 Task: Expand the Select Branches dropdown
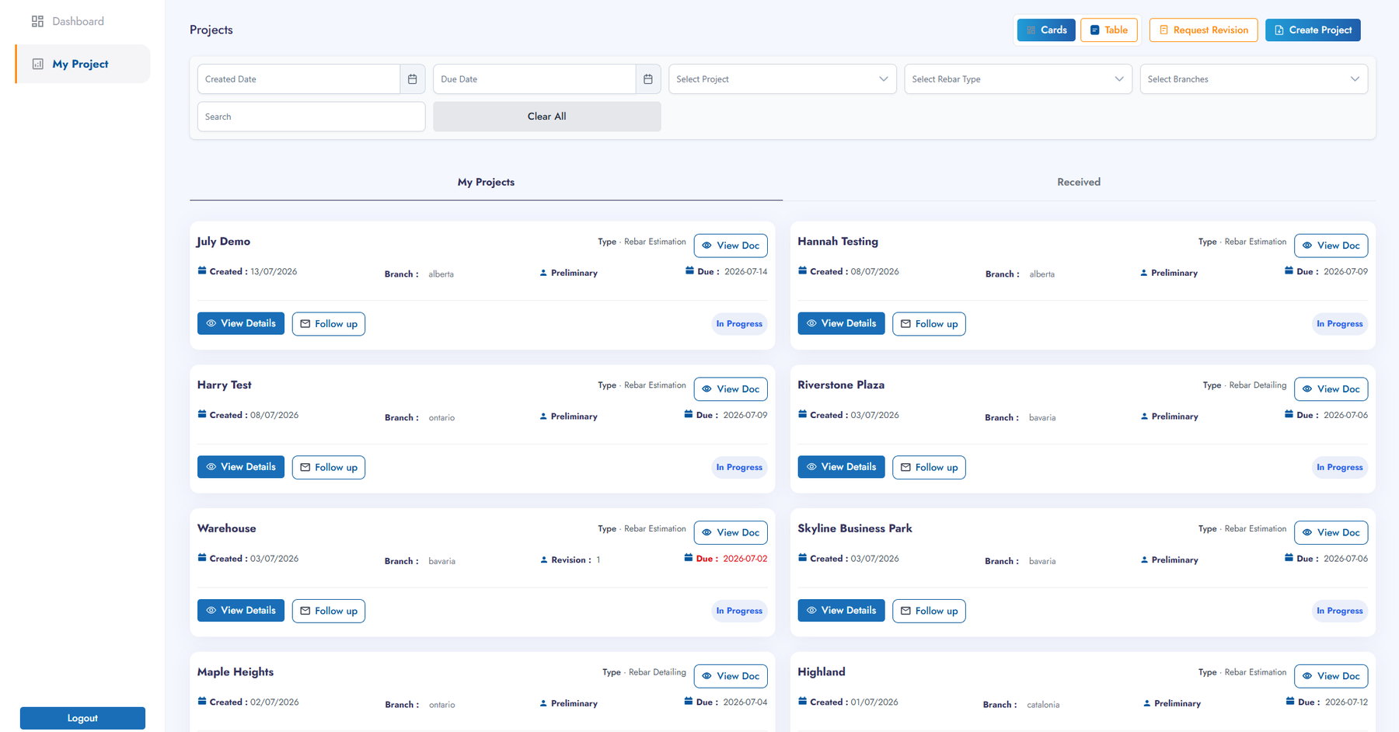click(1254, 79)
